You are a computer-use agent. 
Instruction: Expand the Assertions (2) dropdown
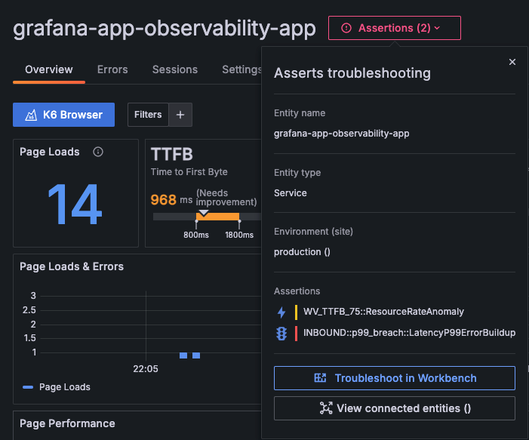click(394, 28)
